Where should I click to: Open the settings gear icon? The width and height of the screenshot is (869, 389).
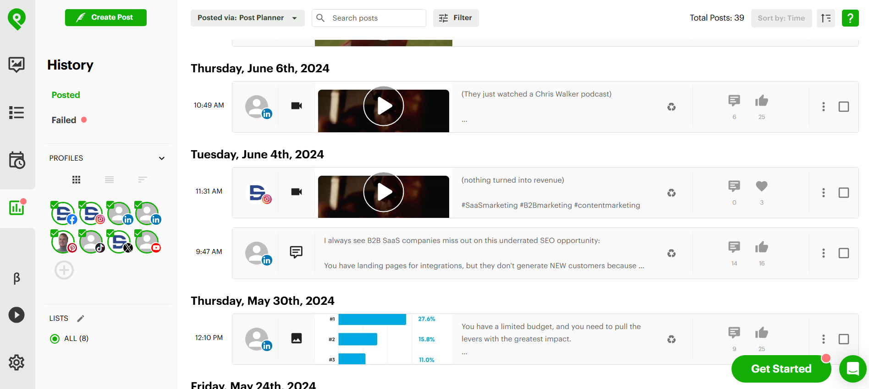click(x=16, y=362)
